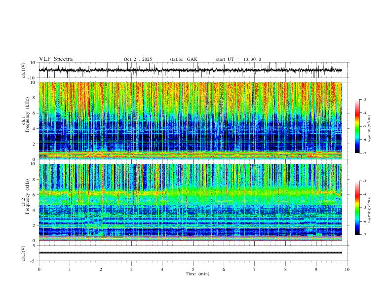
Task: Click time axis tick label "9"
Action: [316, 269]
